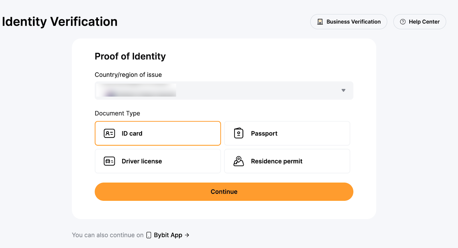Click the Identity Verification page title
The height and width of the screenshot is (248, 458).
(60, 22)
